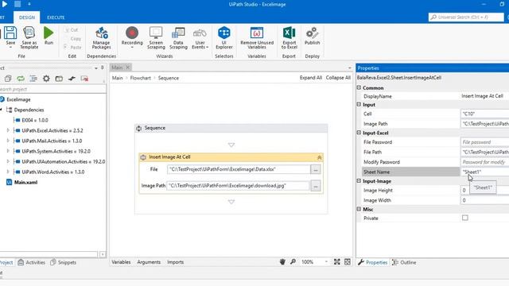Click pan hand icon in designer footer
This screenshot has height=286, width=509.
(282, 261)
